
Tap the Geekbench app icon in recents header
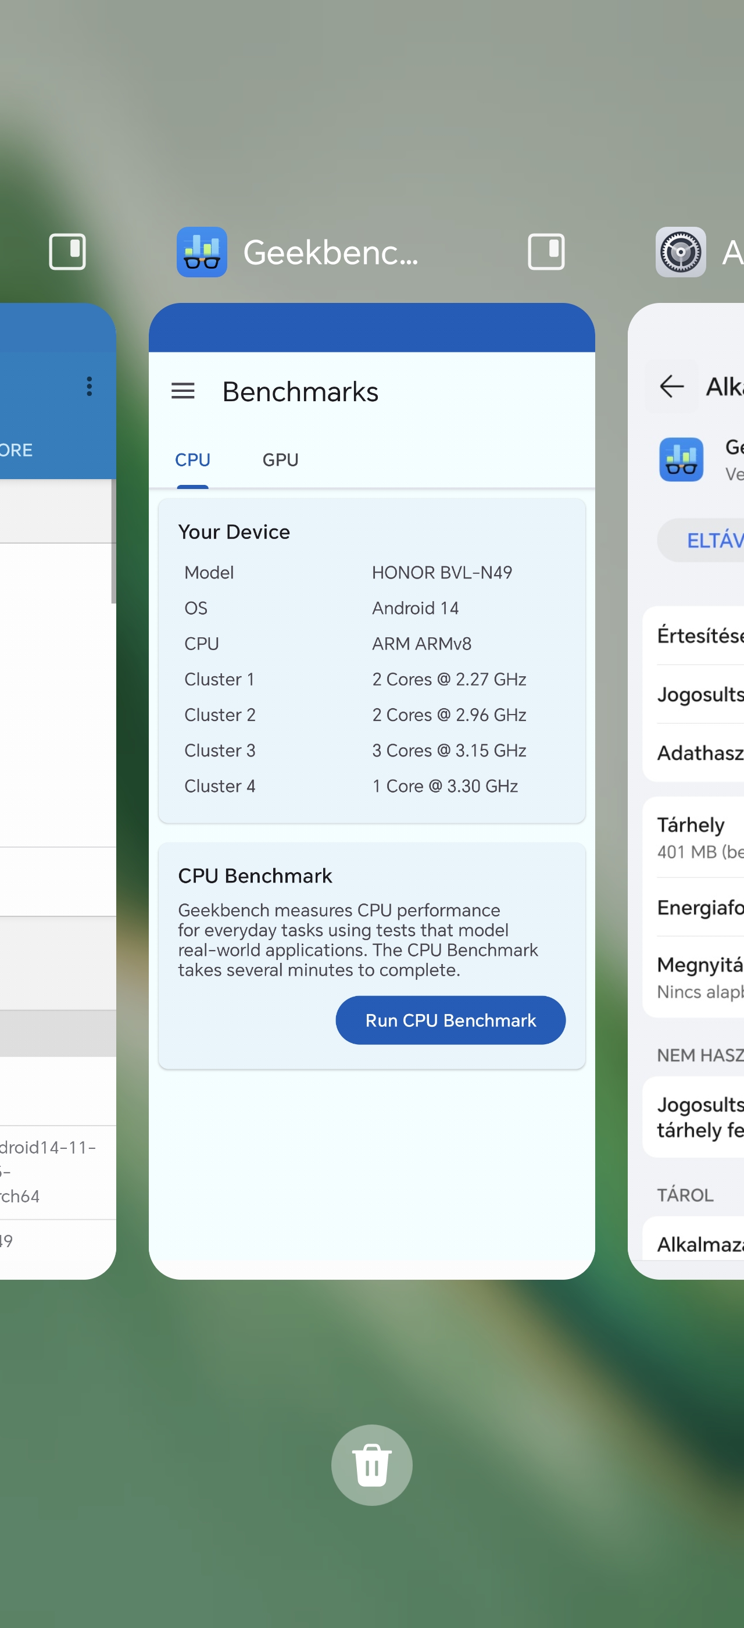click(x=202, y=252)
